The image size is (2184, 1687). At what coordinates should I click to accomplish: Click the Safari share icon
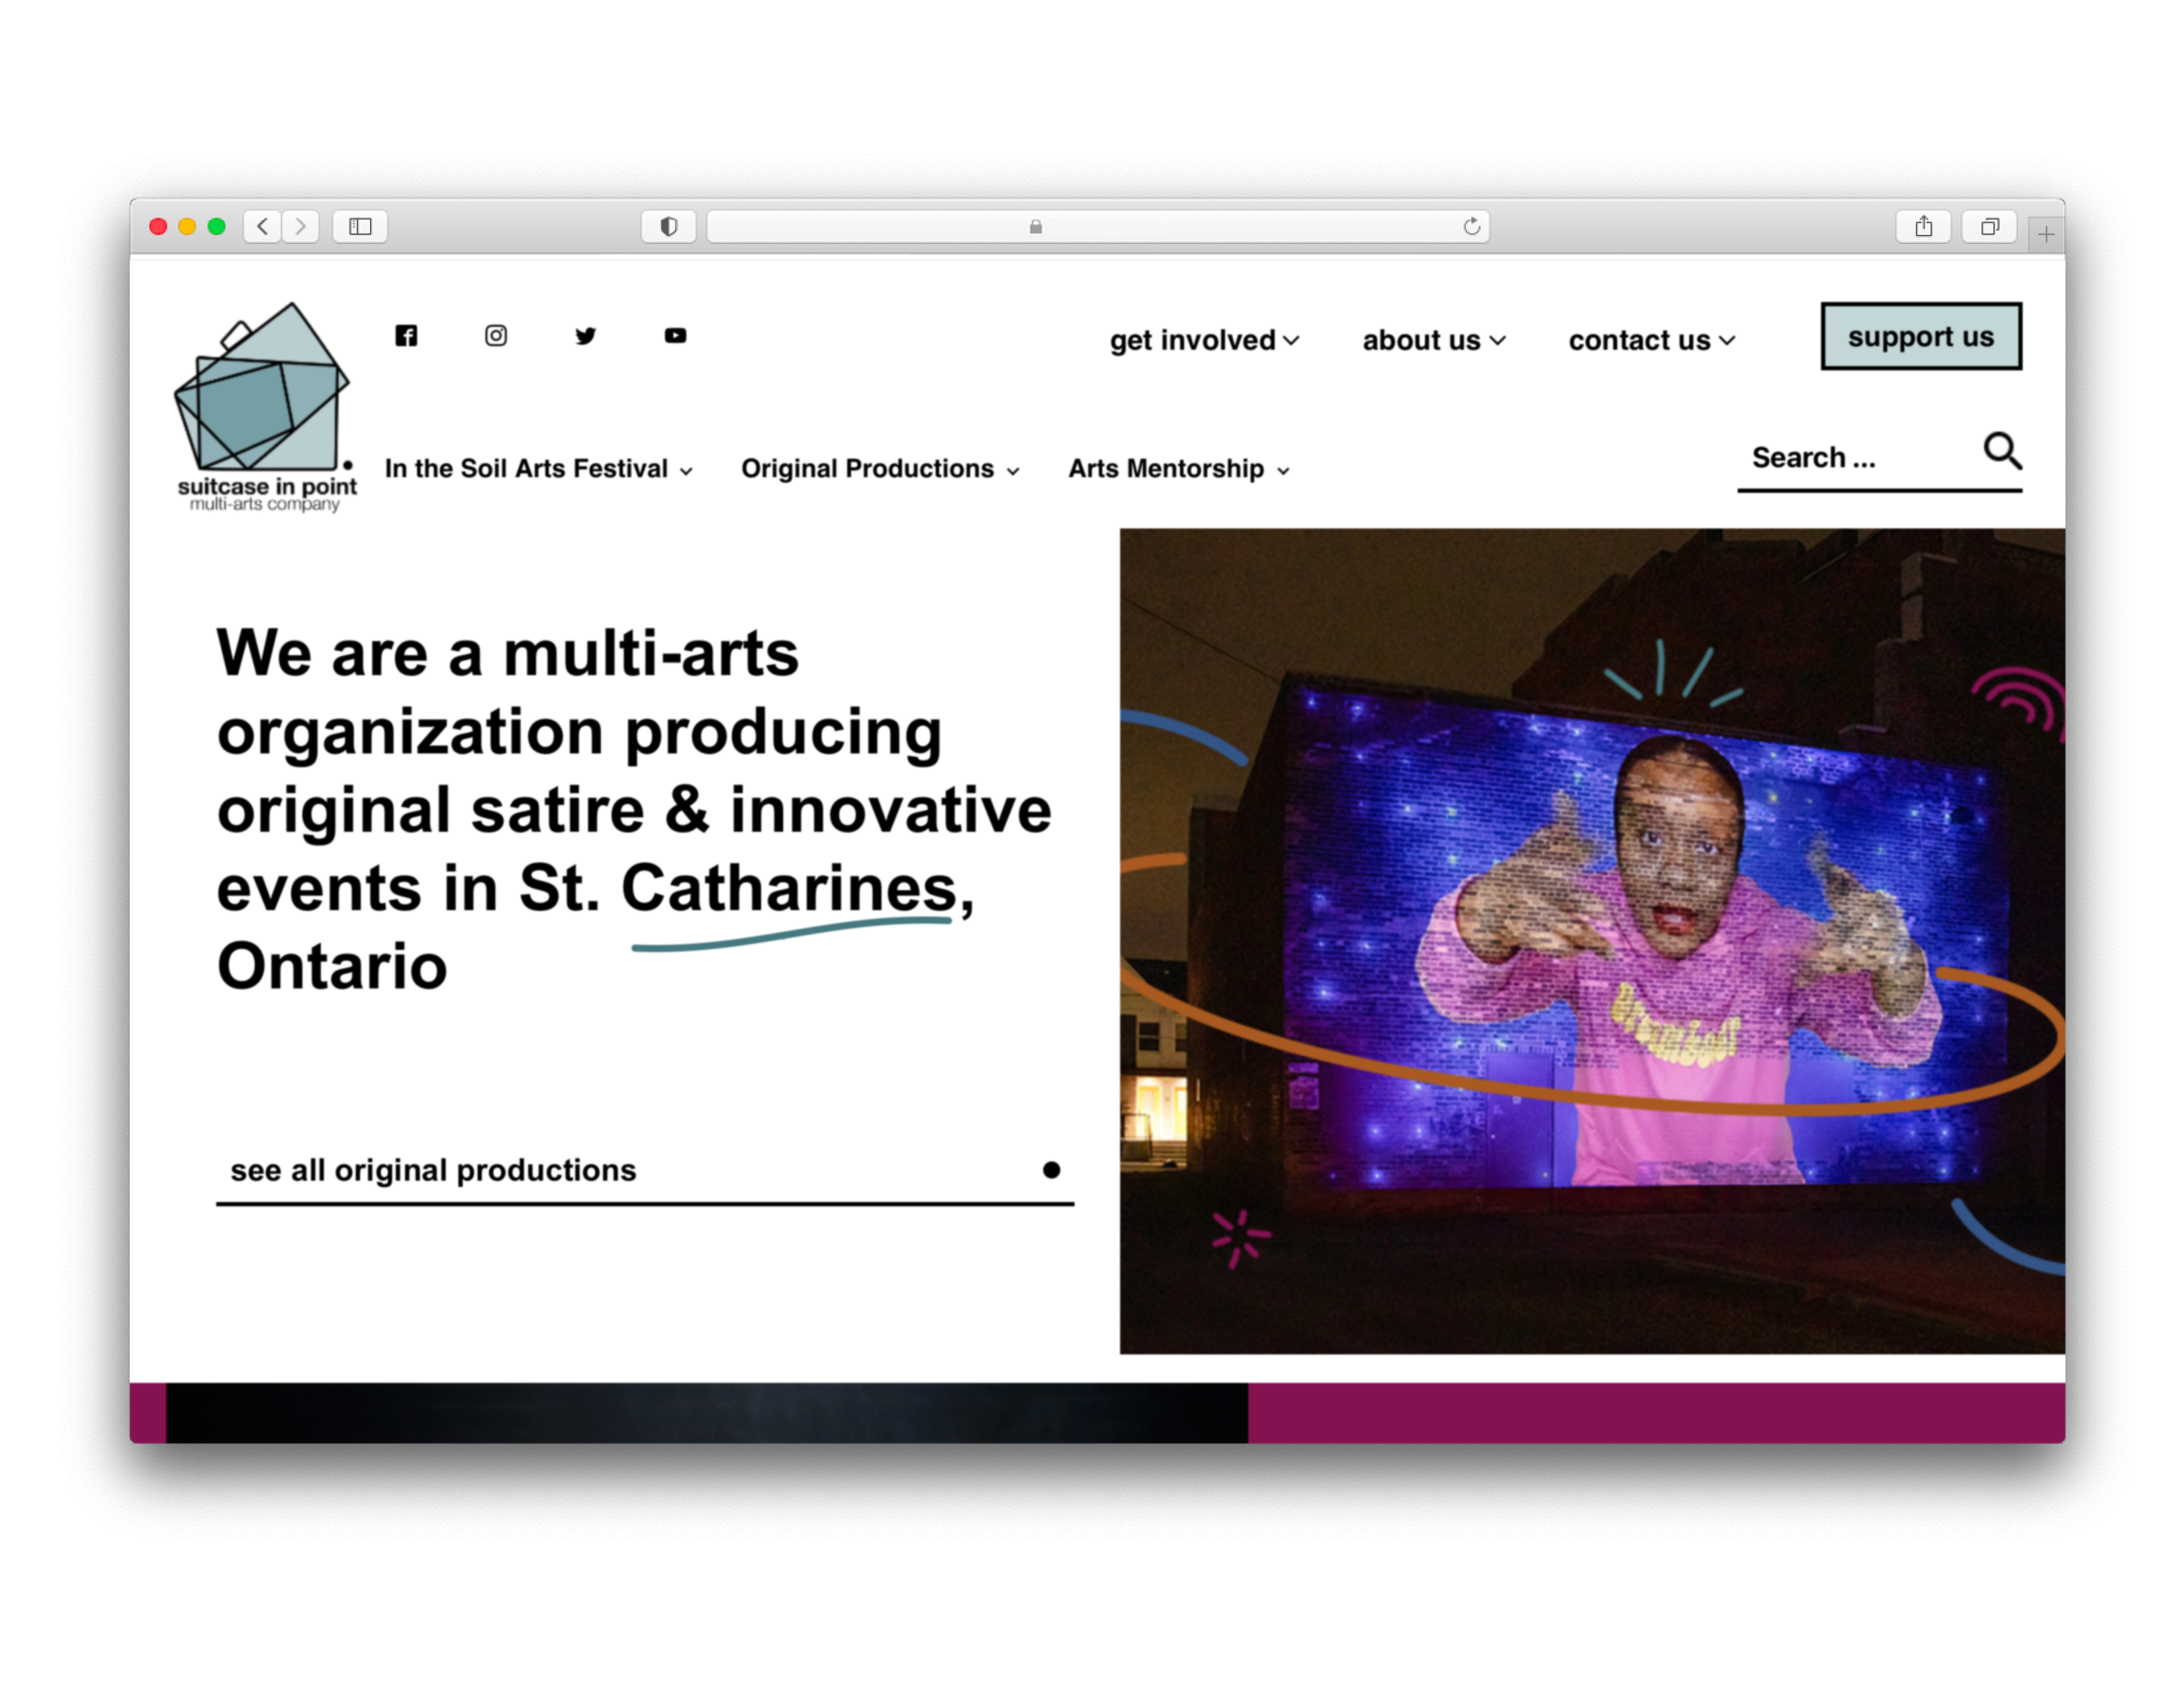[1923, 227]
